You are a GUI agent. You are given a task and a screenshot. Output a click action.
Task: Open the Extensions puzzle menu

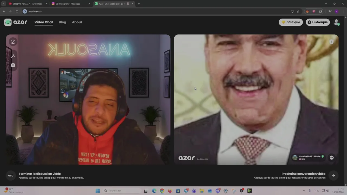320,11
